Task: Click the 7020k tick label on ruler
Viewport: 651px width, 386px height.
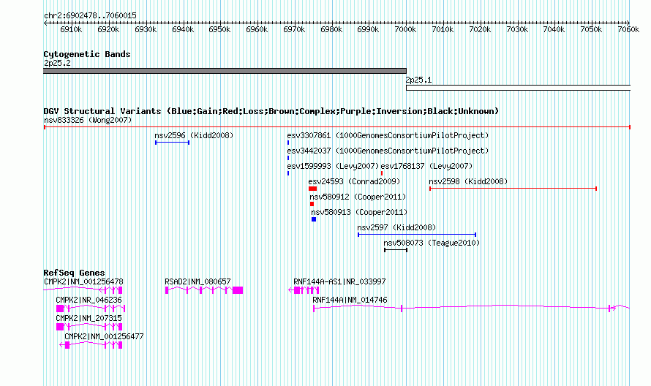Action: tap(480, 29)
